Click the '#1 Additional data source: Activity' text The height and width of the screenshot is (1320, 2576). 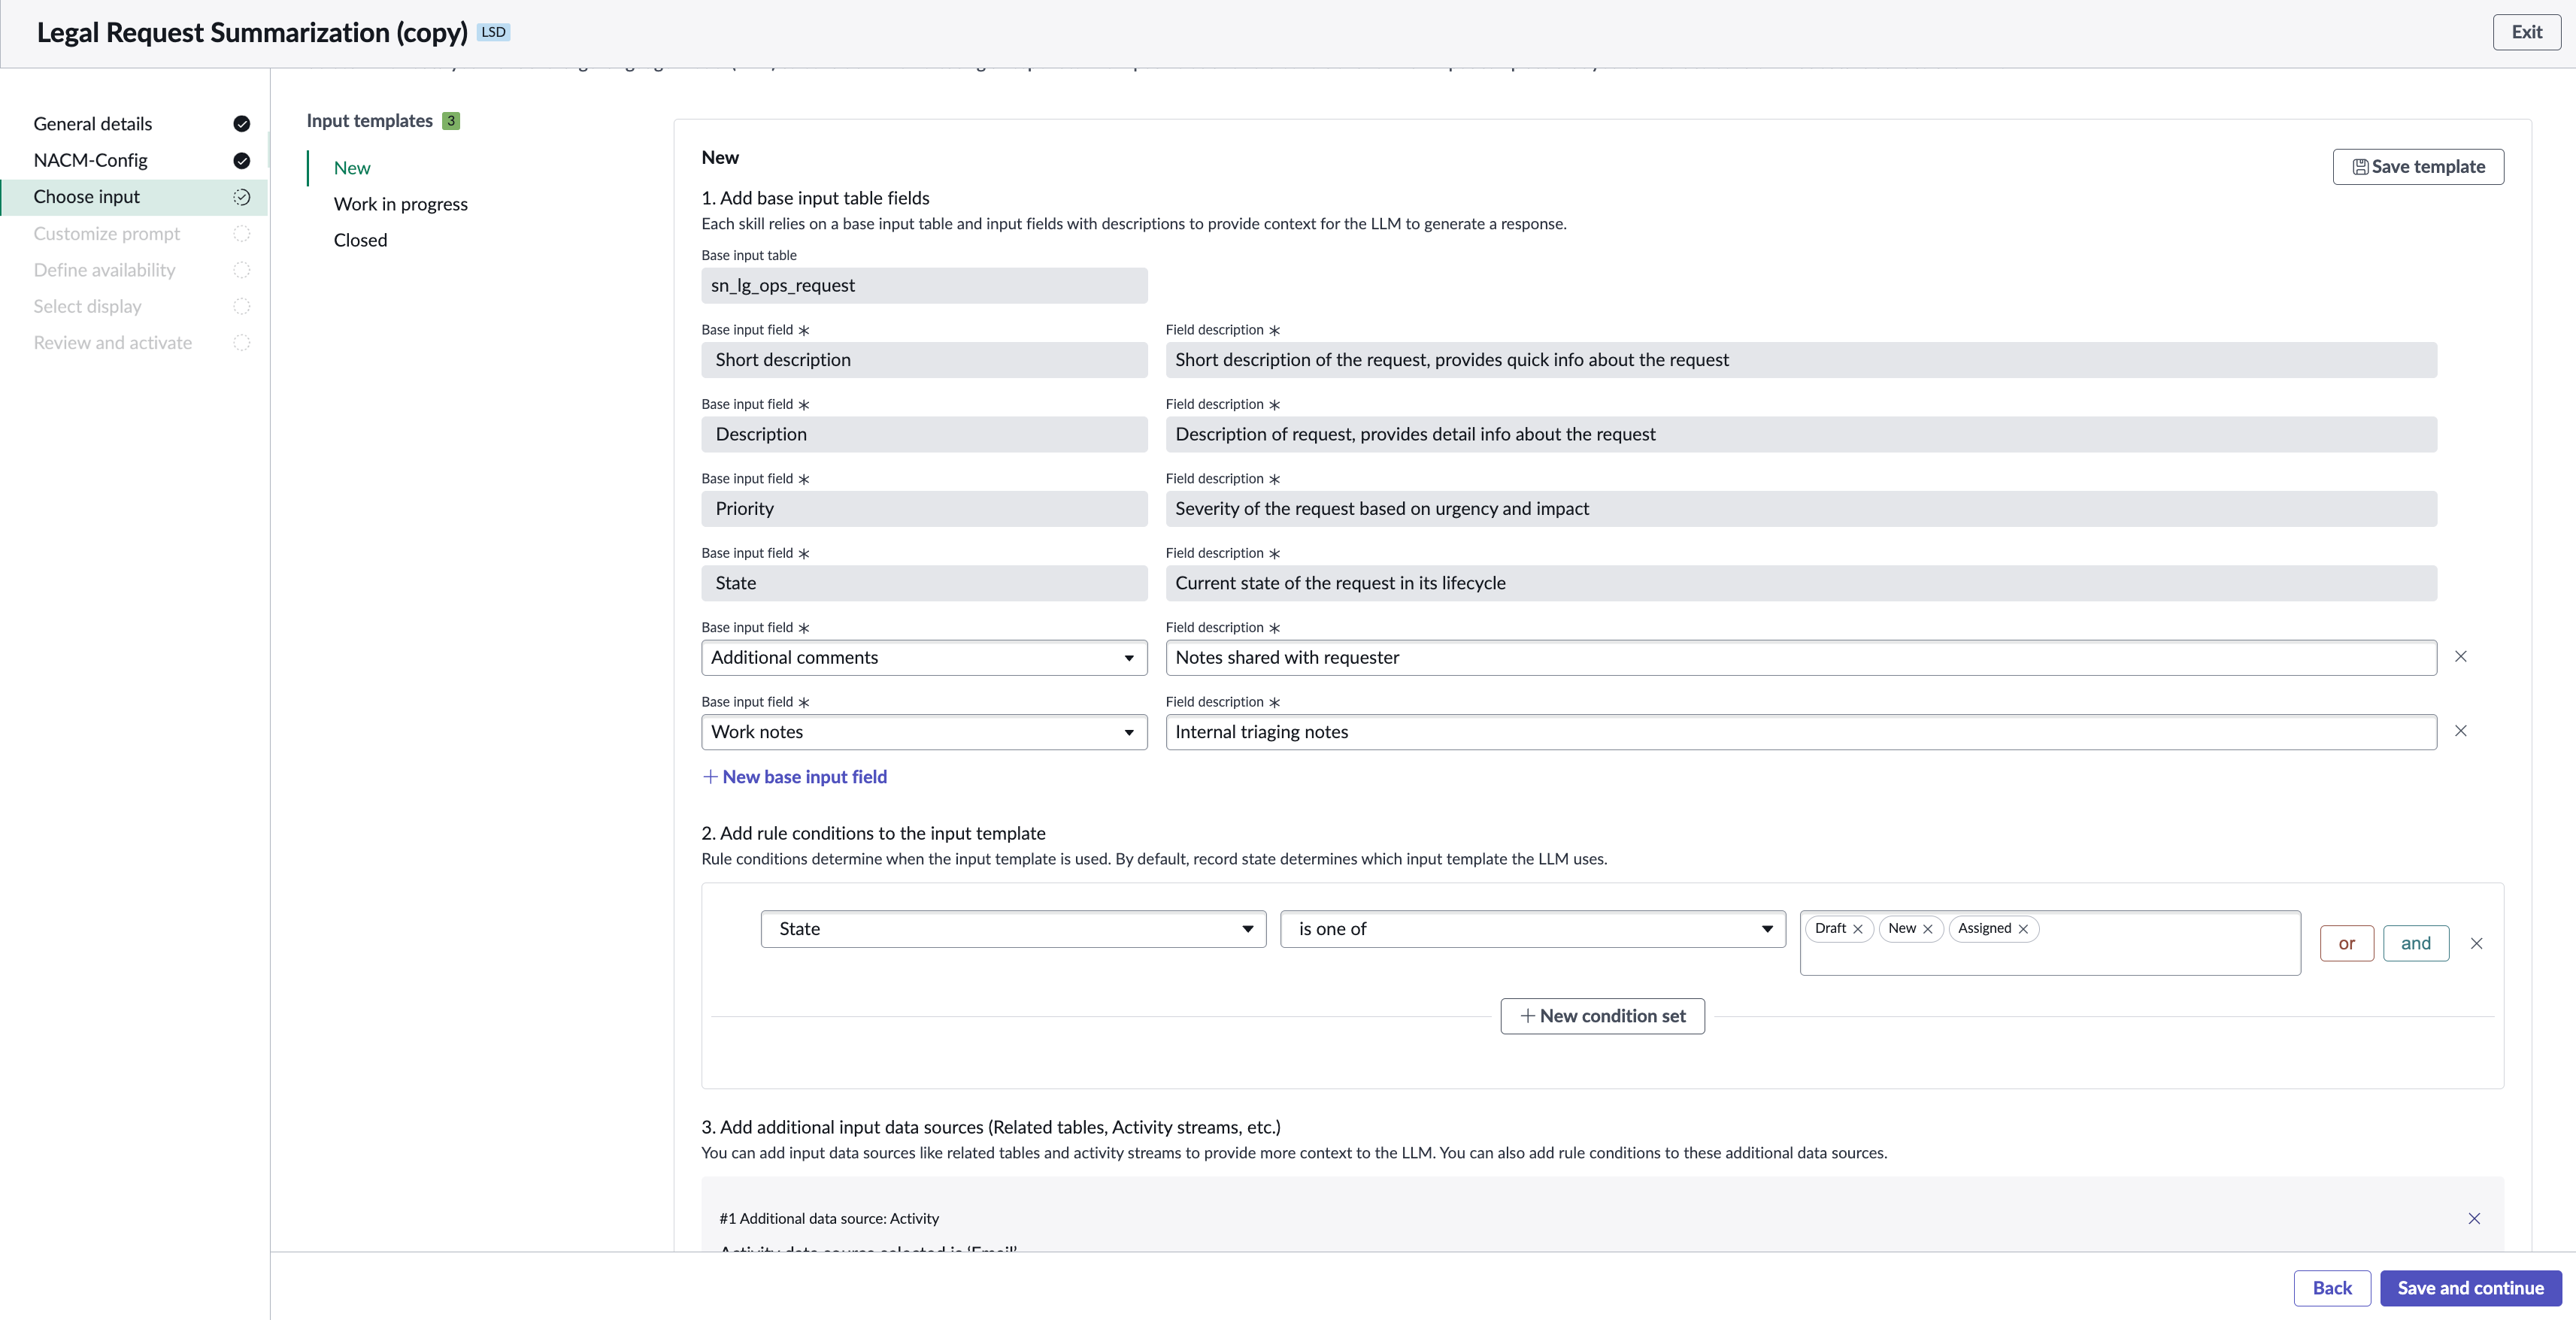829,1218
